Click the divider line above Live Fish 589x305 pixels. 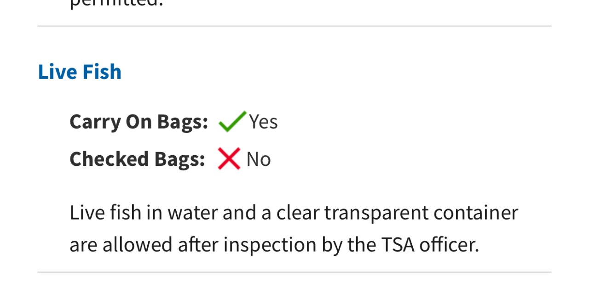(x=294, y=26)
